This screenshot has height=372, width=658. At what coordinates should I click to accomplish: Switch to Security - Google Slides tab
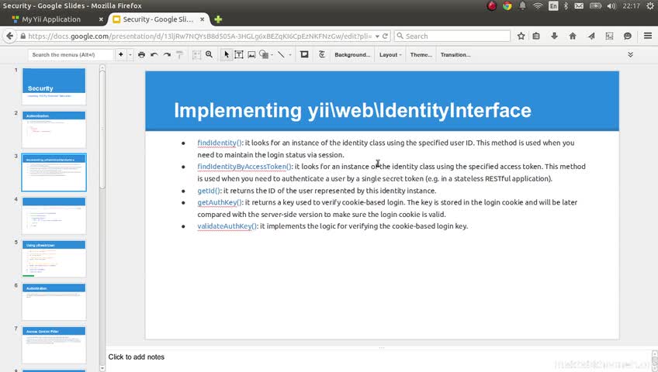(x=158, y=19)
